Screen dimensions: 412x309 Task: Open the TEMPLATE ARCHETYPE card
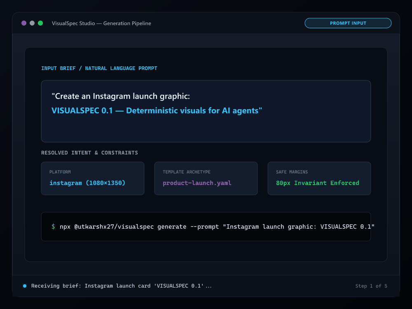click(206, 178)
